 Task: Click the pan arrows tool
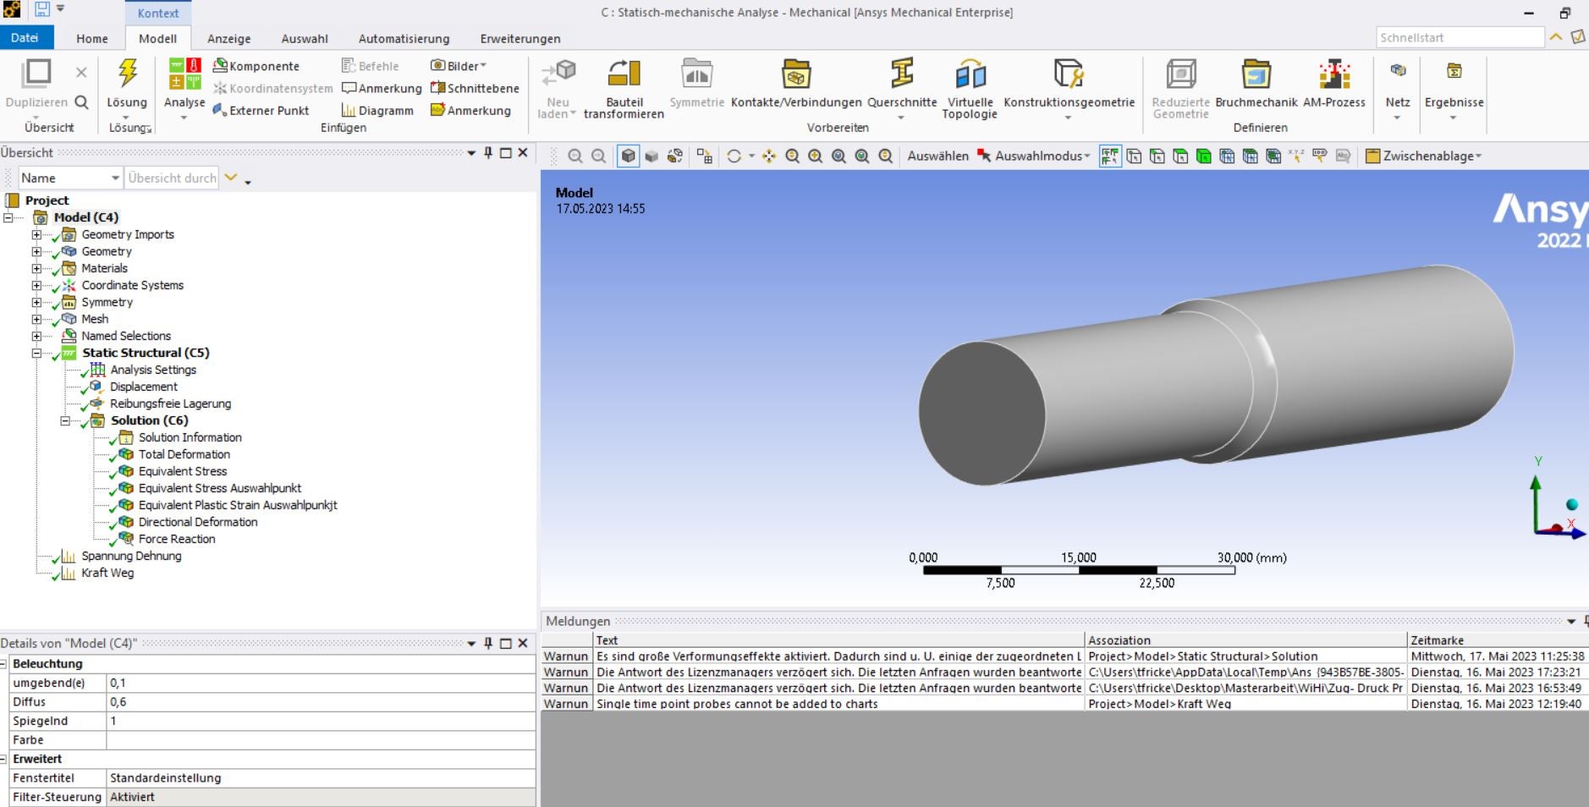point(769,156)
